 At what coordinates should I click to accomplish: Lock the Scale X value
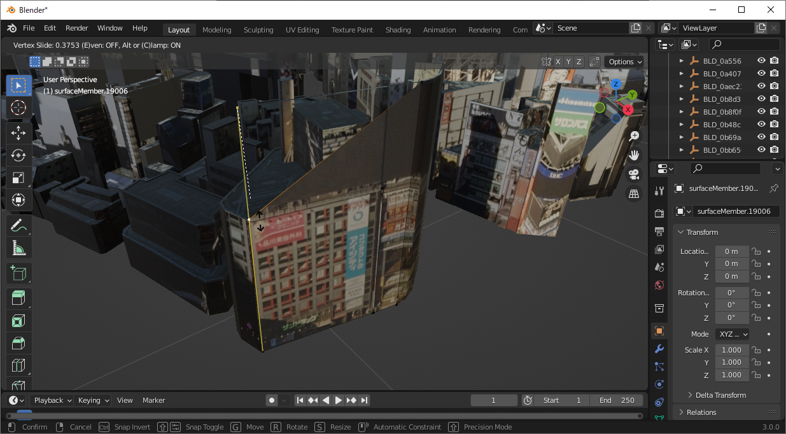pos(756,350)
